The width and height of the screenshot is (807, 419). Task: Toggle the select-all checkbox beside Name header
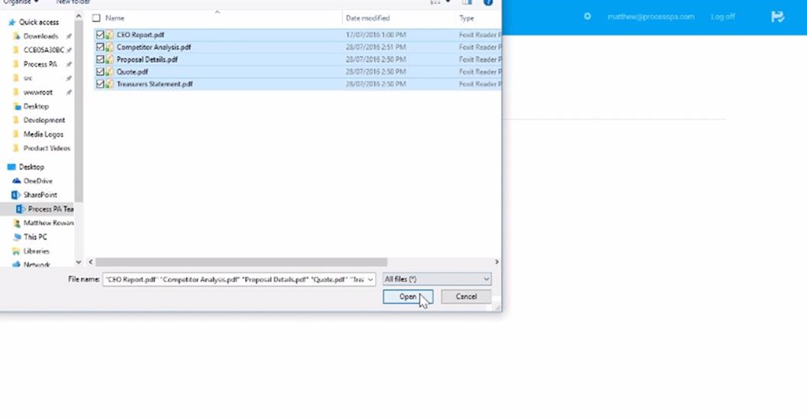(96, 17)
